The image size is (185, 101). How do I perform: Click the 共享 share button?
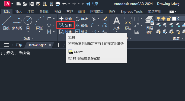click(x=92, y=4)
